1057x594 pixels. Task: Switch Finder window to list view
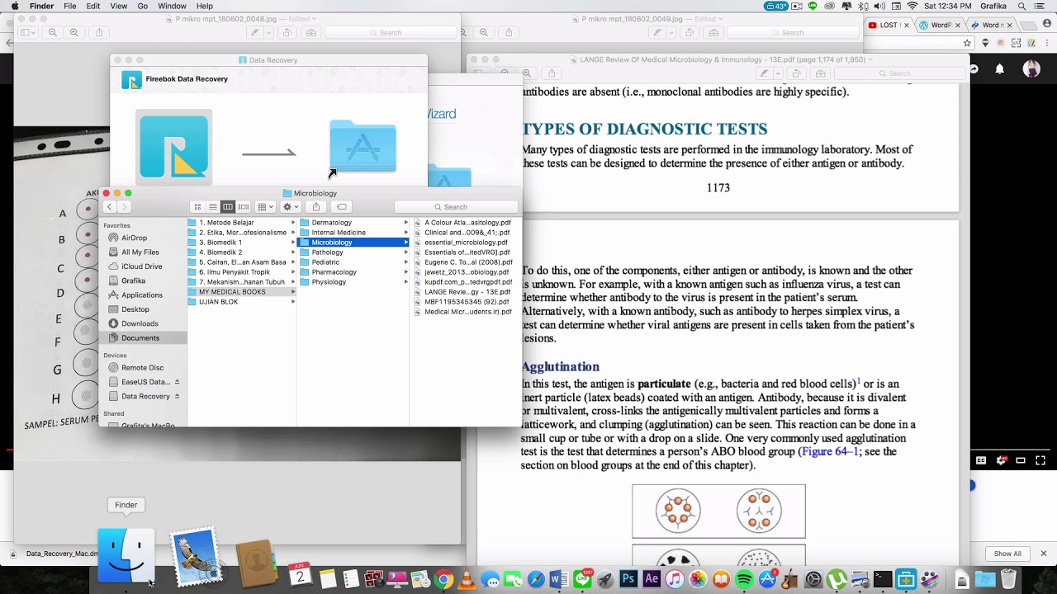pyautogui.click(x=212, y=207)
